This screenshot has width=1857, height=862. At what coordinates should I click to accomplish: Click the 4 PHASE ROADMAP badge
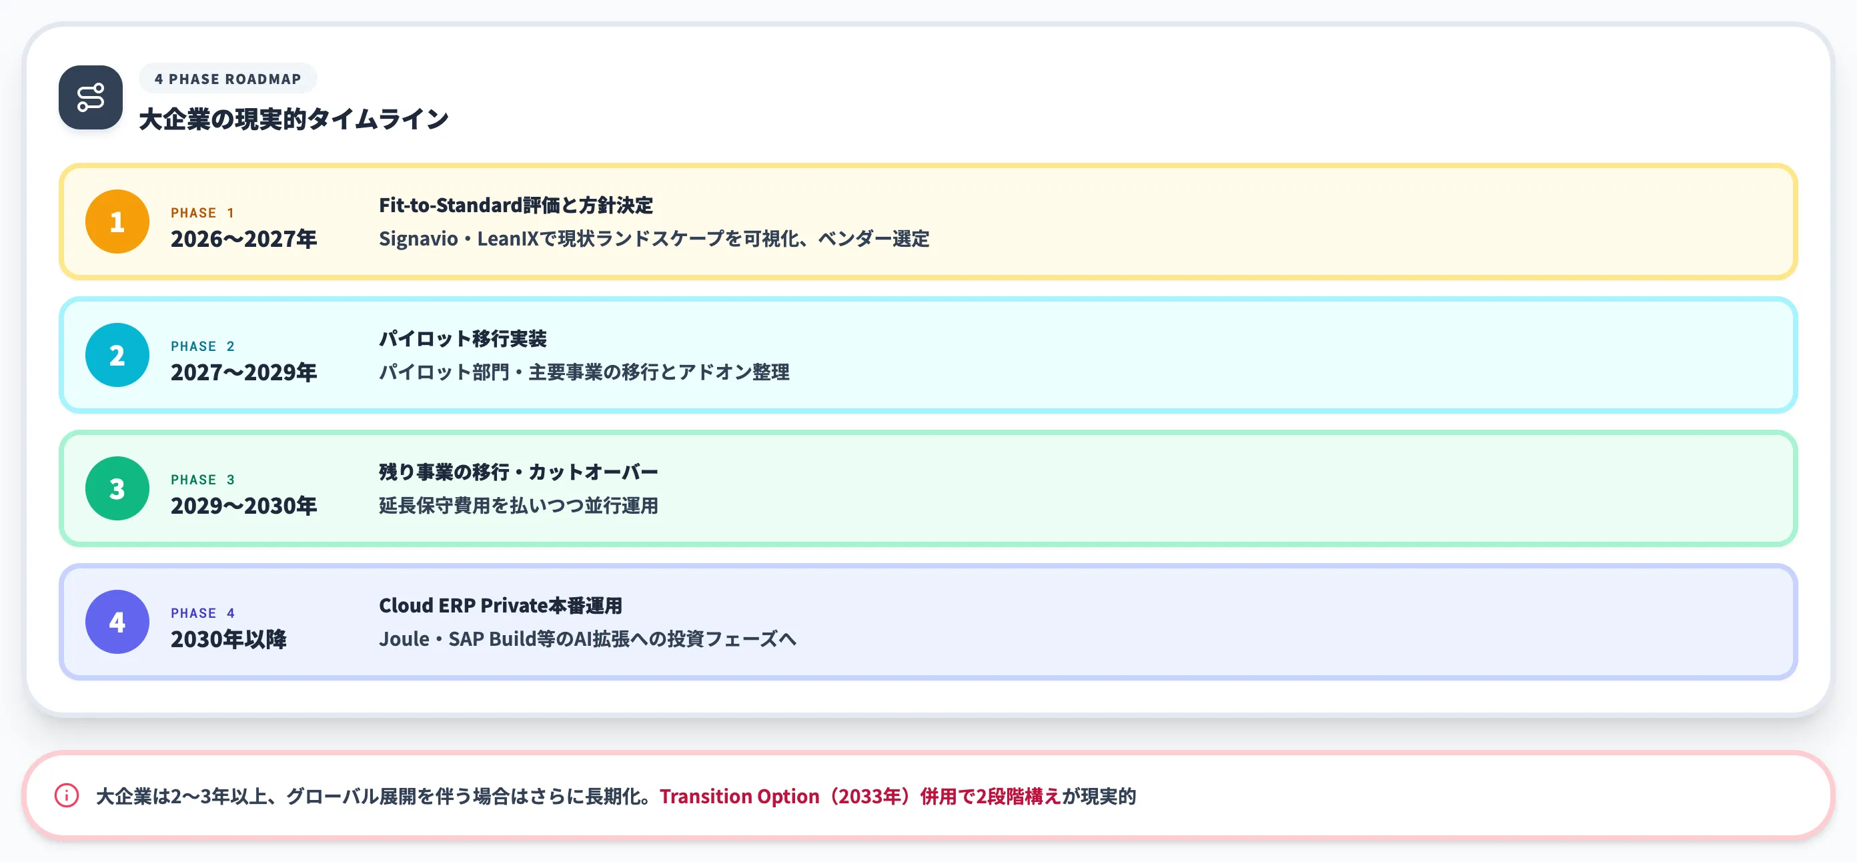point(228,79)
